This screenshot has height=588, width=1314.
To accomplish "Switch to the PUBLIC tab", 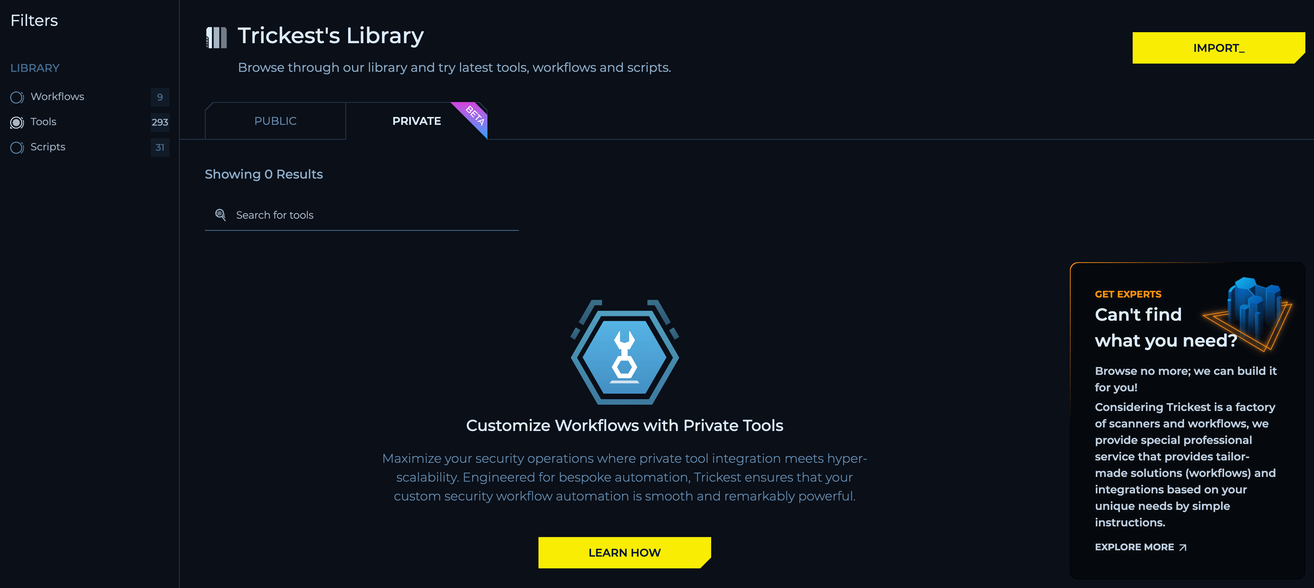I will pos(276,121).
